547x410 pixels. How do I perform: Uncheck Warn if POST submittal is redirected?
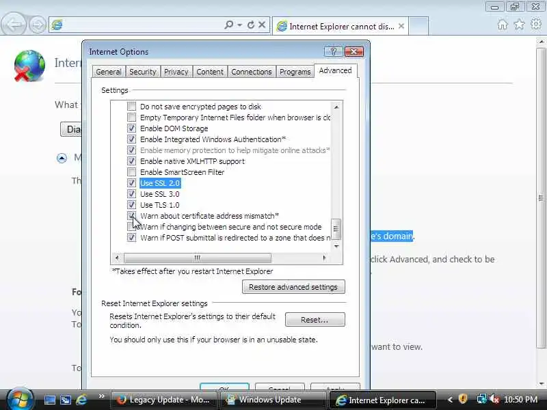pyautogui.click(x=131, y=238)
